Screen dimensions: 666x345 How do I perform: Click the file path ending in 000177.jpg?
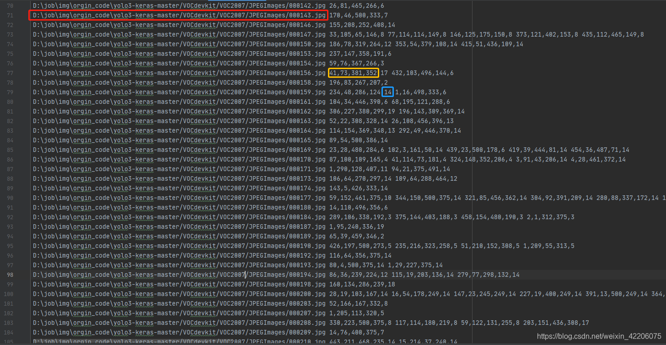[x=179, y=198]
